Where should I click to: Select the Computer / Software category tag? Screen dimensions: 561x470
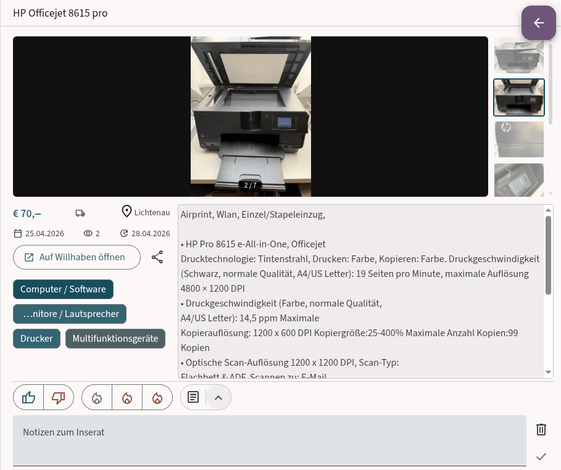[63, 289]
